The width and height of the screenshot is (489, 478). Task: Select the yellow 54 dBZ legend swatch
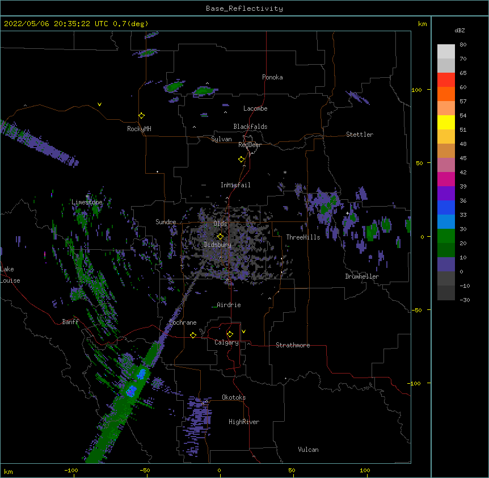446,123
